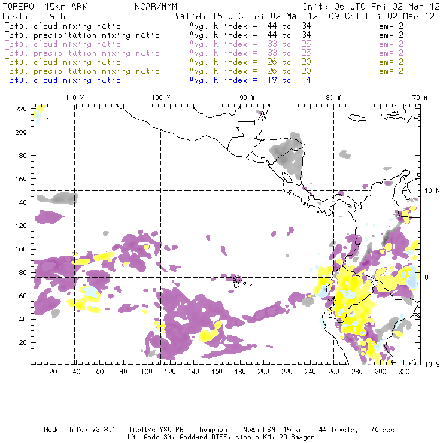The width and height of the screenshot is (443, 443).
Task: Select '320' on the horizontal axis
Action: point(403,372)
